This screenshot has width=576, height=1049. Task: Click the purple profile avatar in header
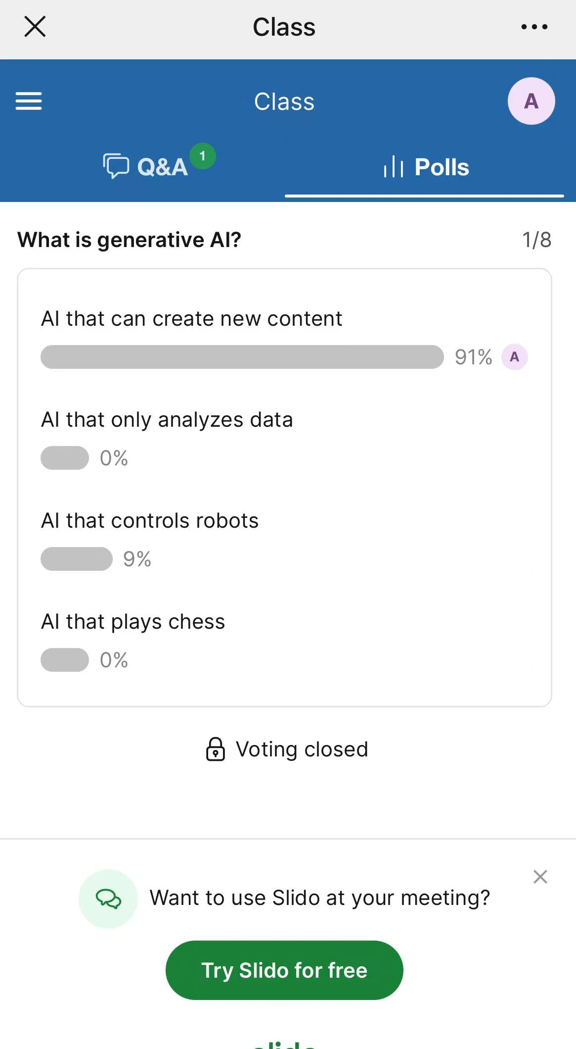[531, 101]
